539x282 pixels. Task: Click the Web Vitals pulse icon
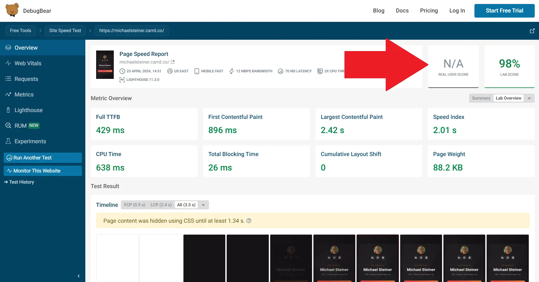point(8,63)
